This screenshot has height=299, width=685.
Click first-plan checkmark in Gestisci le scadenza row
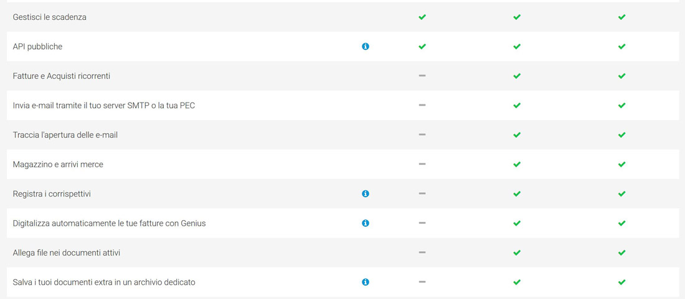point(422,17)
